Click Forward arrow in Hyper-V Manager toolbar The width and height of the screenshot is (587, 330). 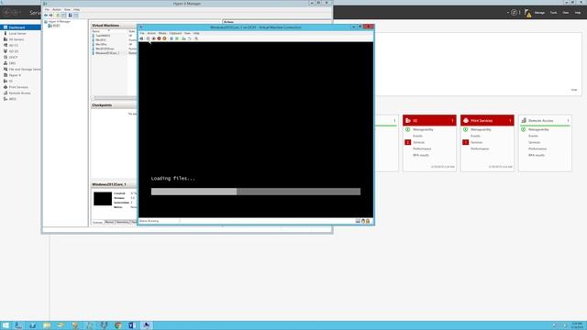tap(51, 16)
